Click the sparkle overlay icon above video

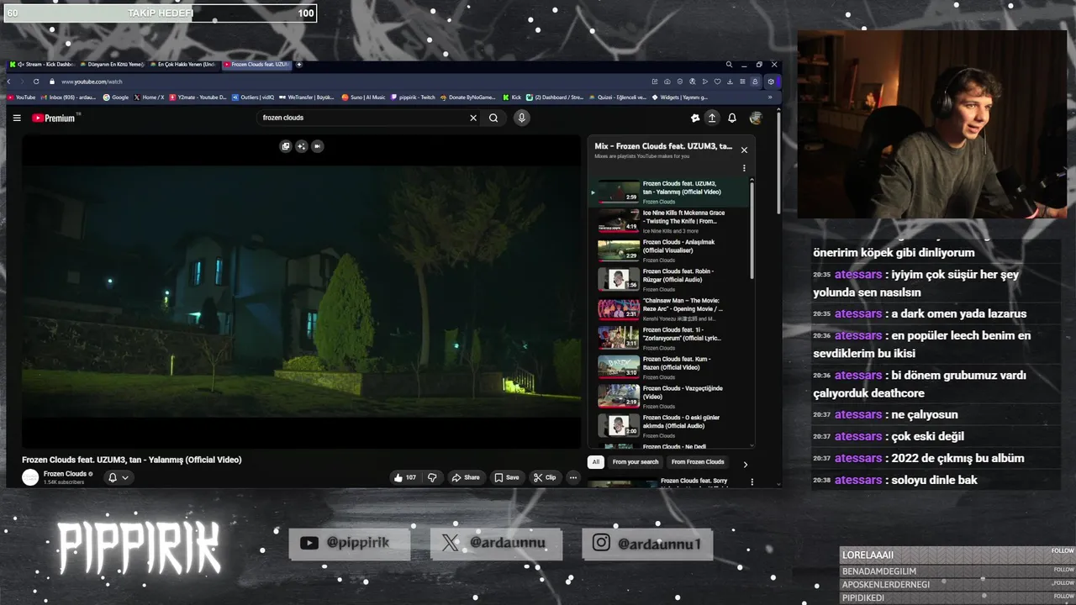[302, 146]
